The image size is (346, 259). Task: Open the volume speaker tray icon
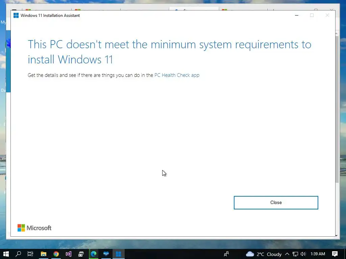point(303,254)
